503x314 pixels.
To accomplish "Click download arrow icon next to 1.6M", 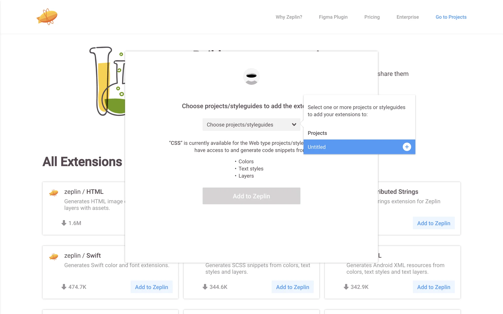I will coord(64,223).
